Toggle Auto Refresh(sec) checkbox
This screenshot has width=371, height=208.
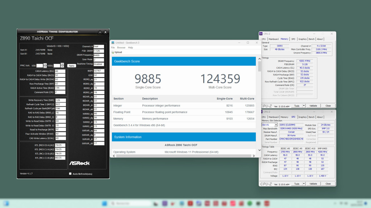pyautogui.click(x=70, y=174)
